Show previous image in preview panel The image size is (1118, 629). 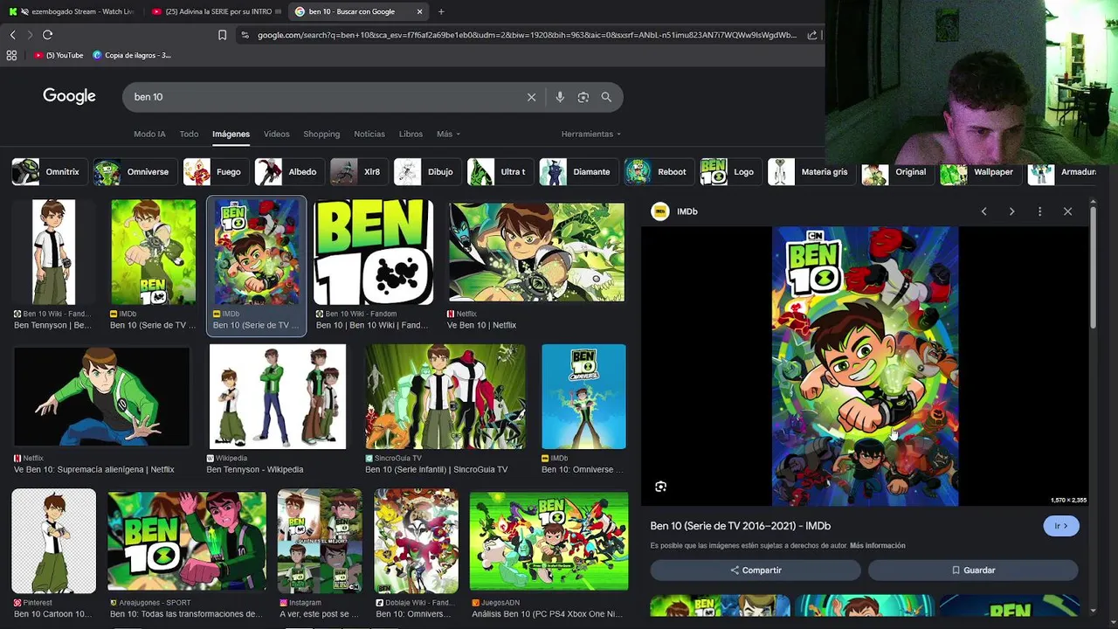coord(983,211)
